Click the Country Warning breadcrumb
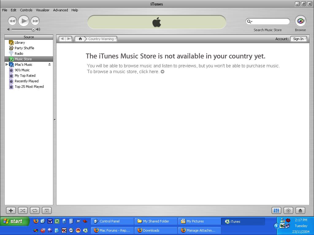 (x=101, y=39)
